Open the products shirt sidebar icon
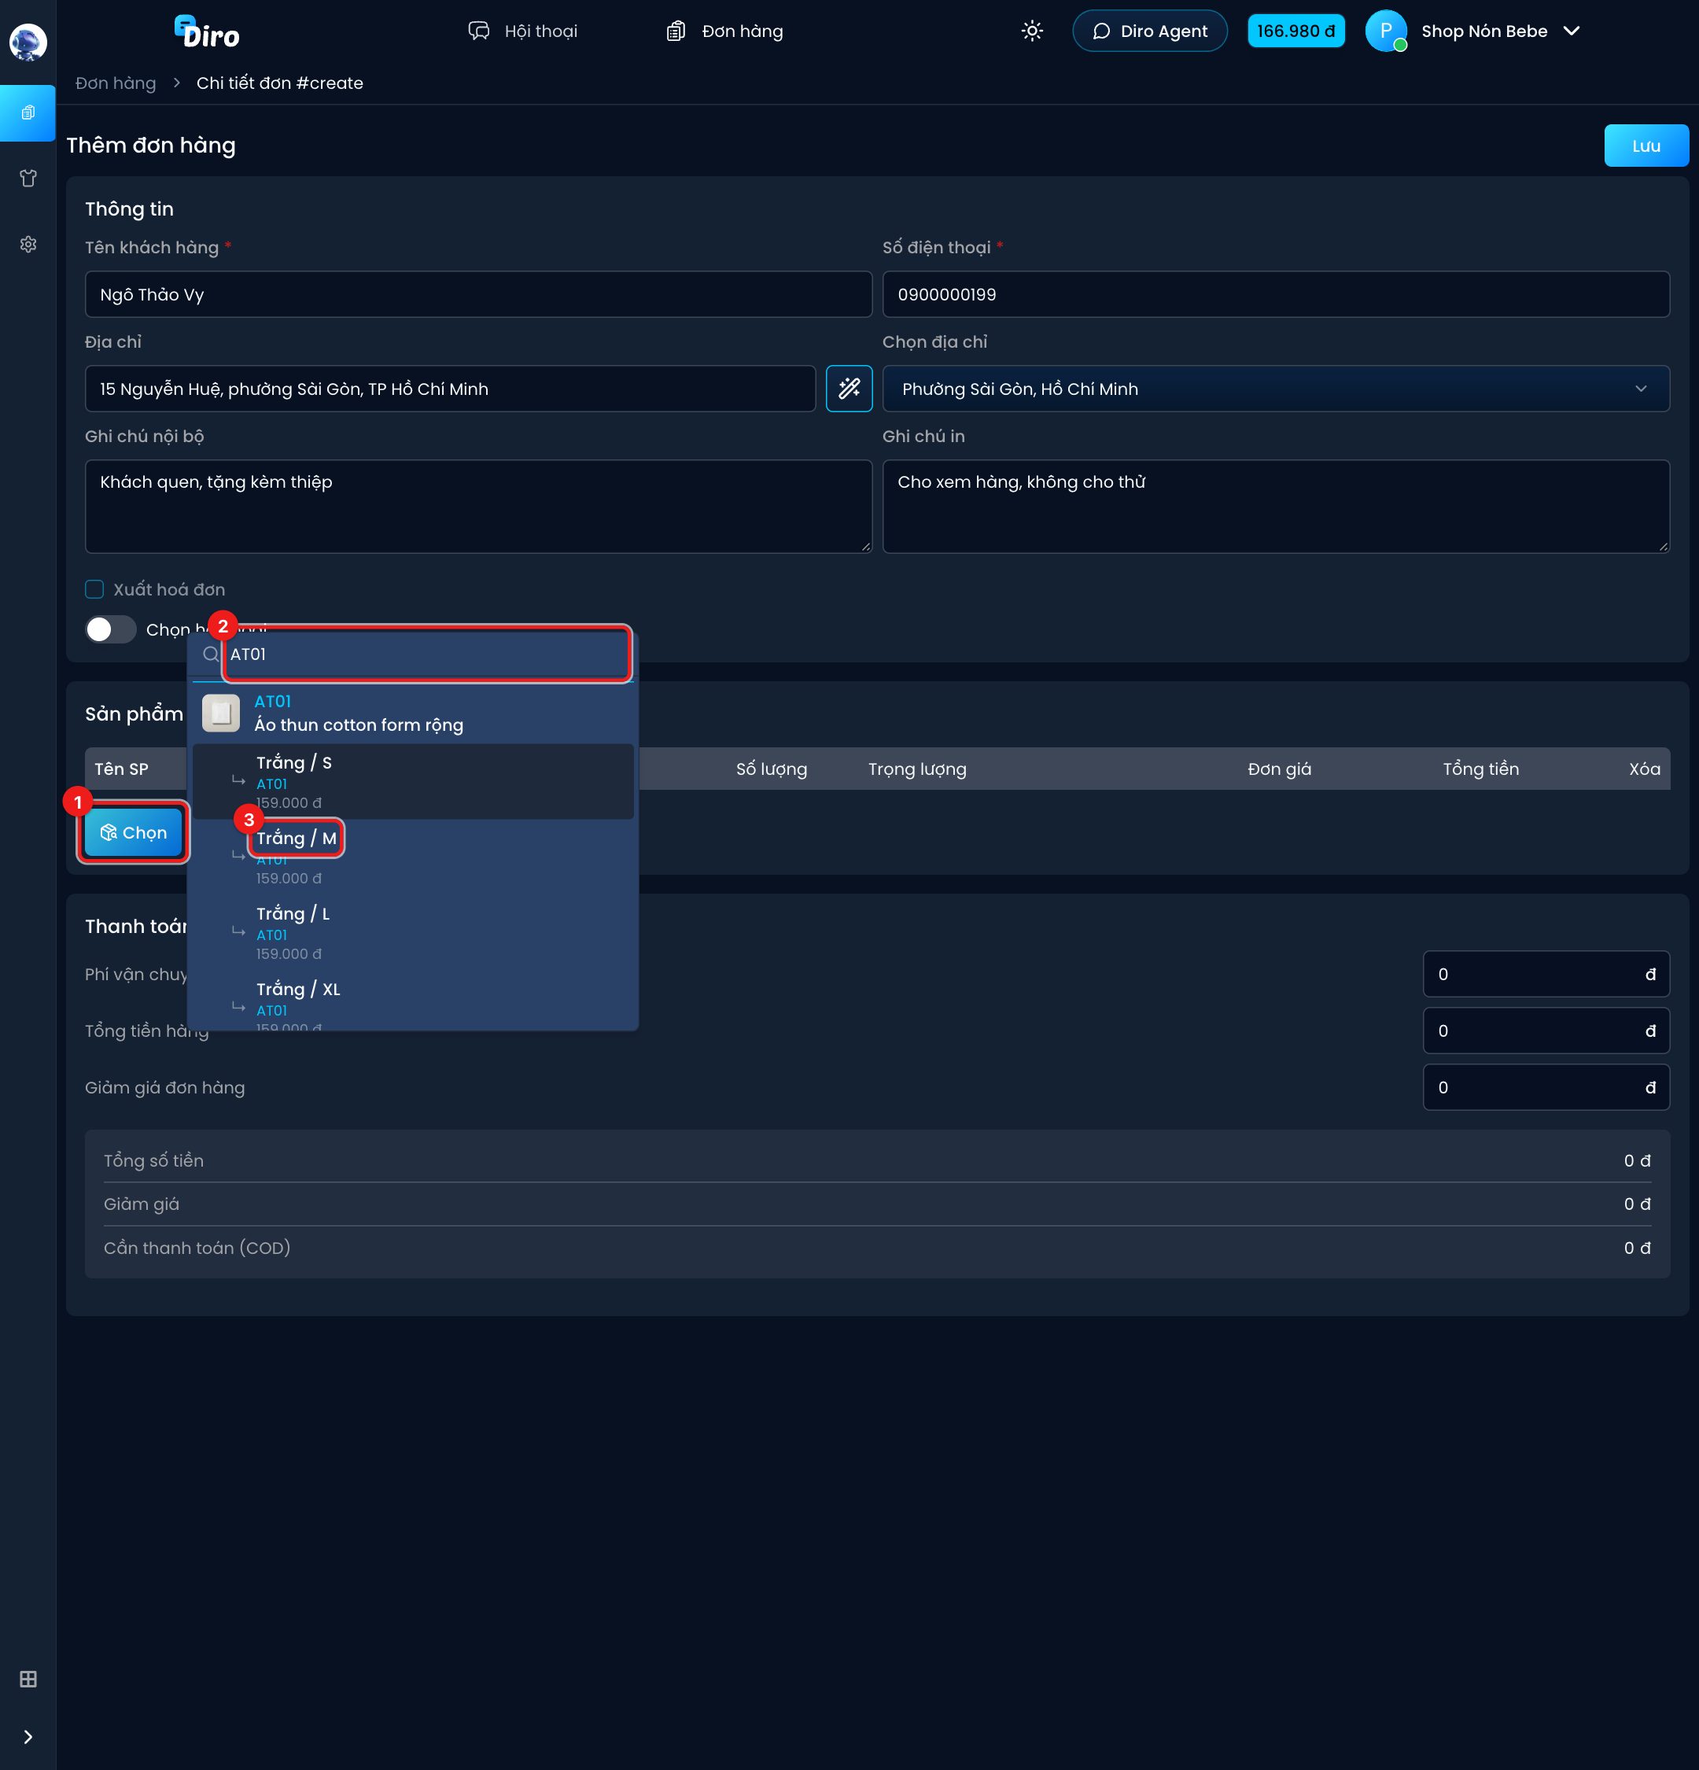This screenshot has height=1770, width=1699. coord(28,179)
